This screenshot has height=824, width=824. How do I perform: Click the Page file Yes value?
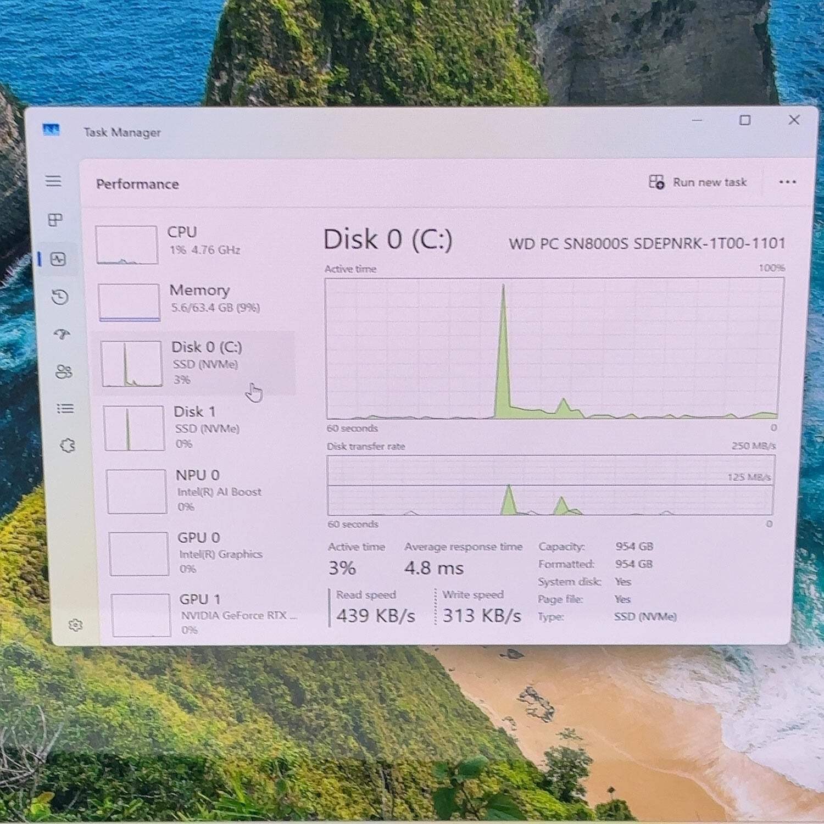pos(622,599)
